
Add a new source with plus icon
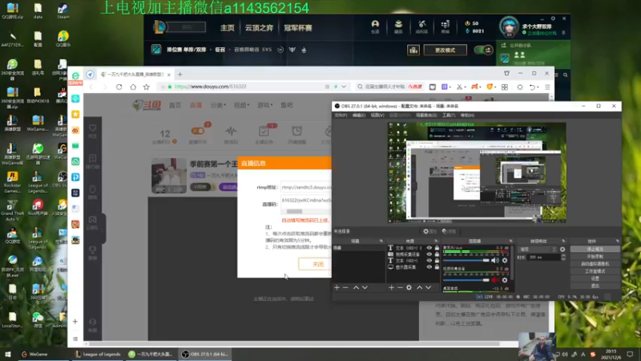(391, 288)
